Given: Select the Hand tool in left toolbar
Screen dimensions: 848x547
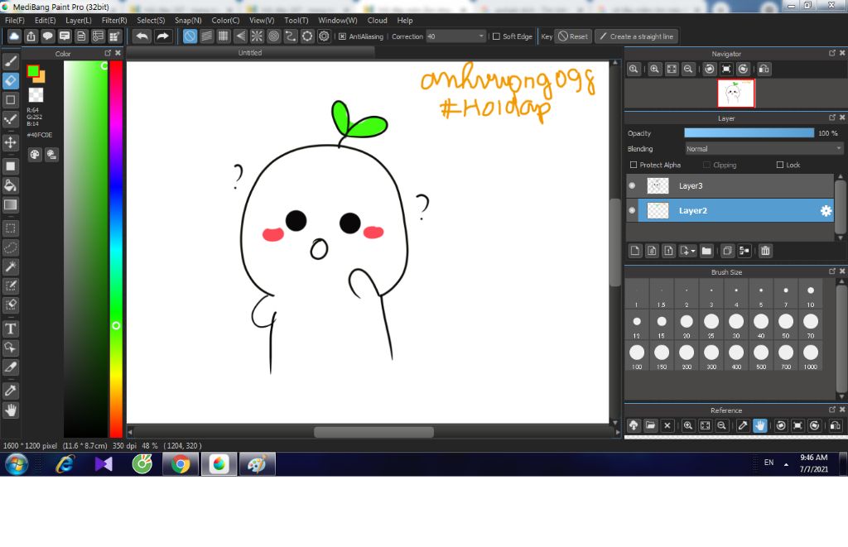Looking at the screenshot, I should [x=10, y=410].
